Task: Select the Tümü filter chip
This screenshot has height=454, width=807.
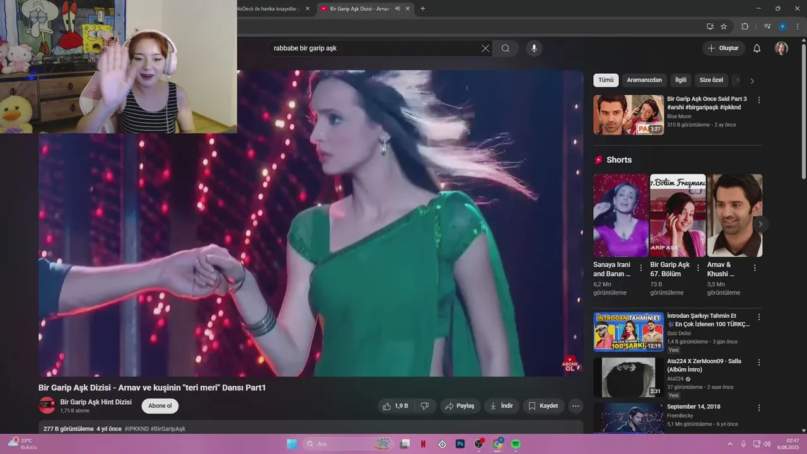Action: click(x=606, y=80)
